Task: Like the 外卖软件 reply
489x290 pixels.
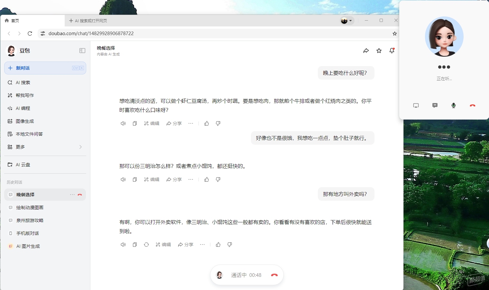Action: tap(218, 245)
